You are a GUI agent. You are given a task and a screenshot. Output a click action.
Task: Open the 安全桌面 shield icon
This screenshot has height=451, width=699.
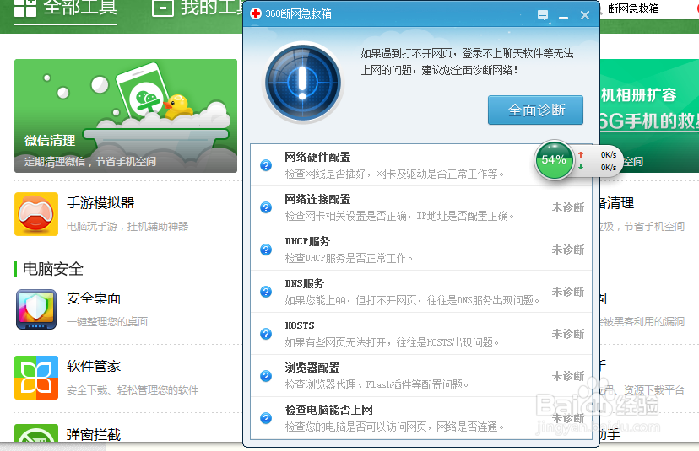click(x=36, y=309)
